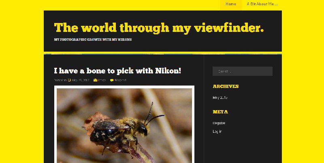This screenshot has height=163, width=324.
Task: Go to the A Bit About Me page
Action: [x=262, y=4]
